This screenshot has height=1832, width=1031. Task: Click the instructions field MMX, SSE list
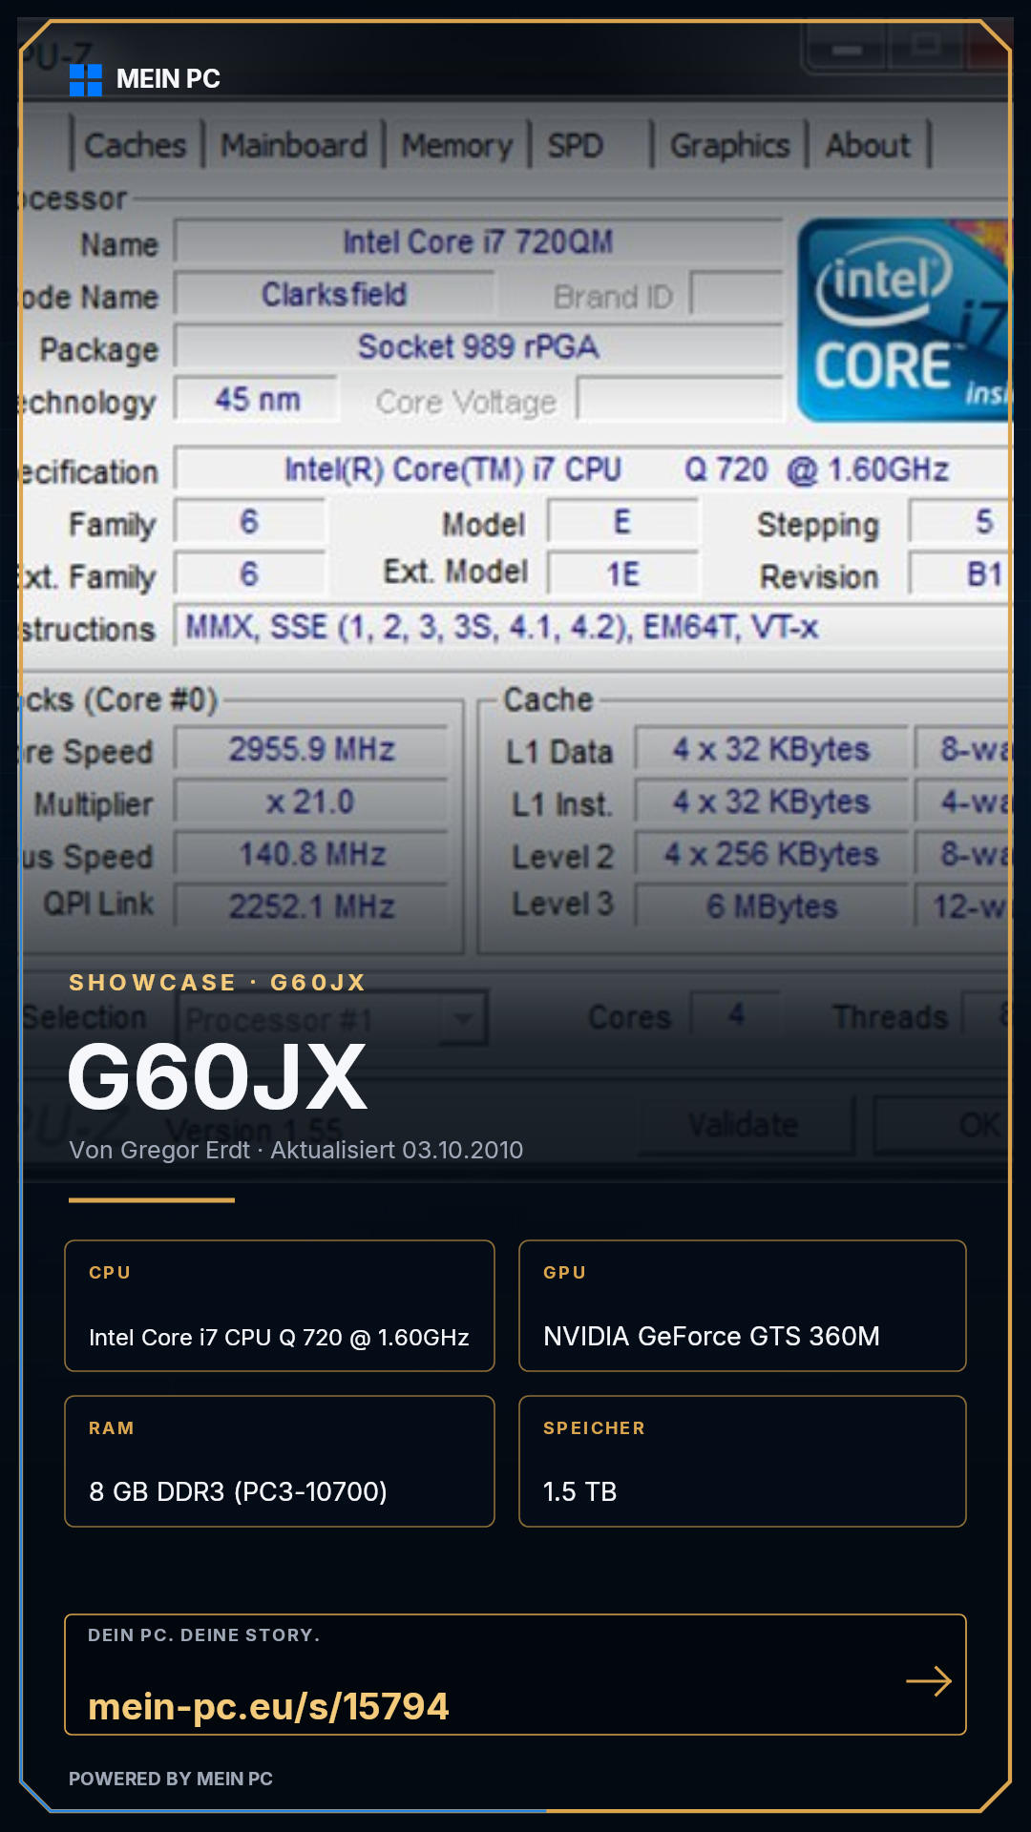tap(592, 627)
